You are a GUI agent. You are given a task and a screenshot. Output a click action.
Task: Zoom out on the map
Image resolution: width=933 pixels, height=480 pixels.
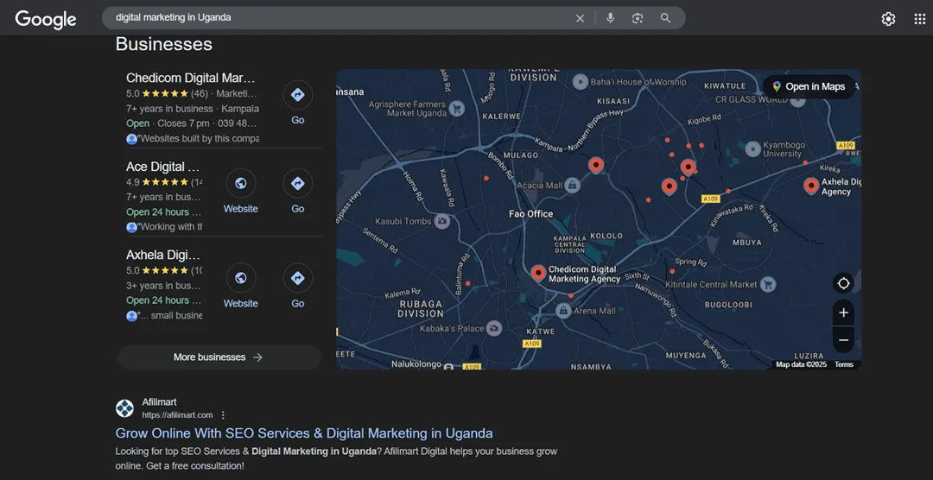[843, 340]
